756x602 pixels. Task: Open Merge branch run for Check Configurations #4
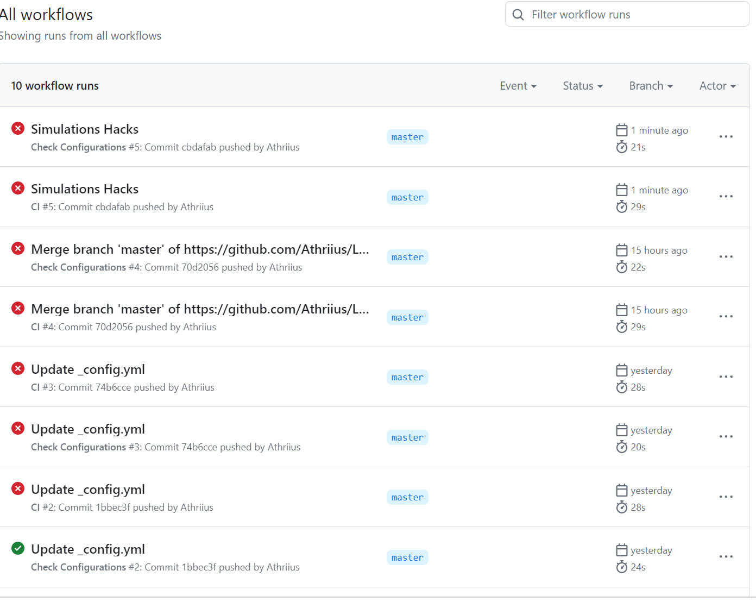[200, 249]
